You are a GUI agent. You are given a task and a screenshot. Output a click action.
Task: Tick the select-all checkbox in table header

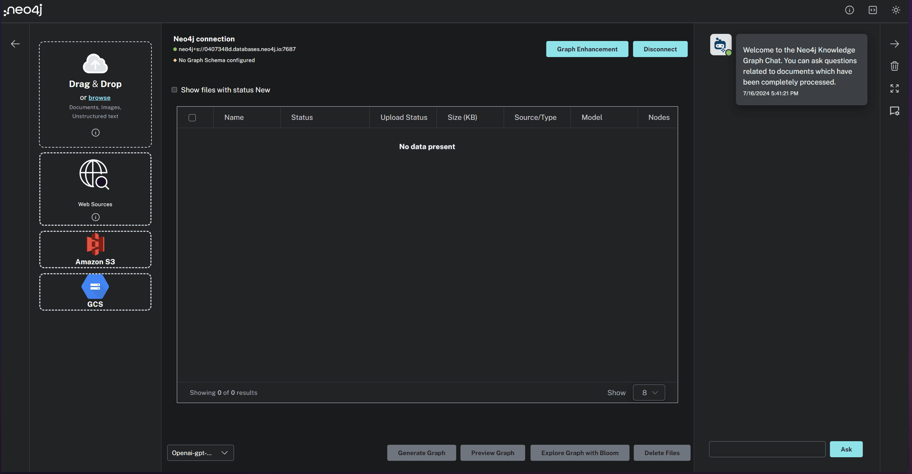click(x=192, y=118)
